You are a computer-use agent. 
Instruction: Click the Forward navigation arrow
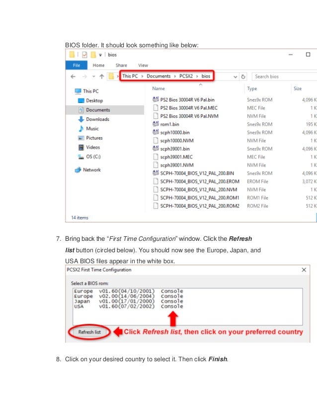pyautogui.click(x=84, y=77)
